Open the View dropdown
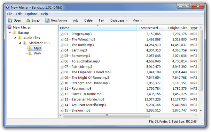The width and height of the screenshot is (211, 132). pos(137,20)
